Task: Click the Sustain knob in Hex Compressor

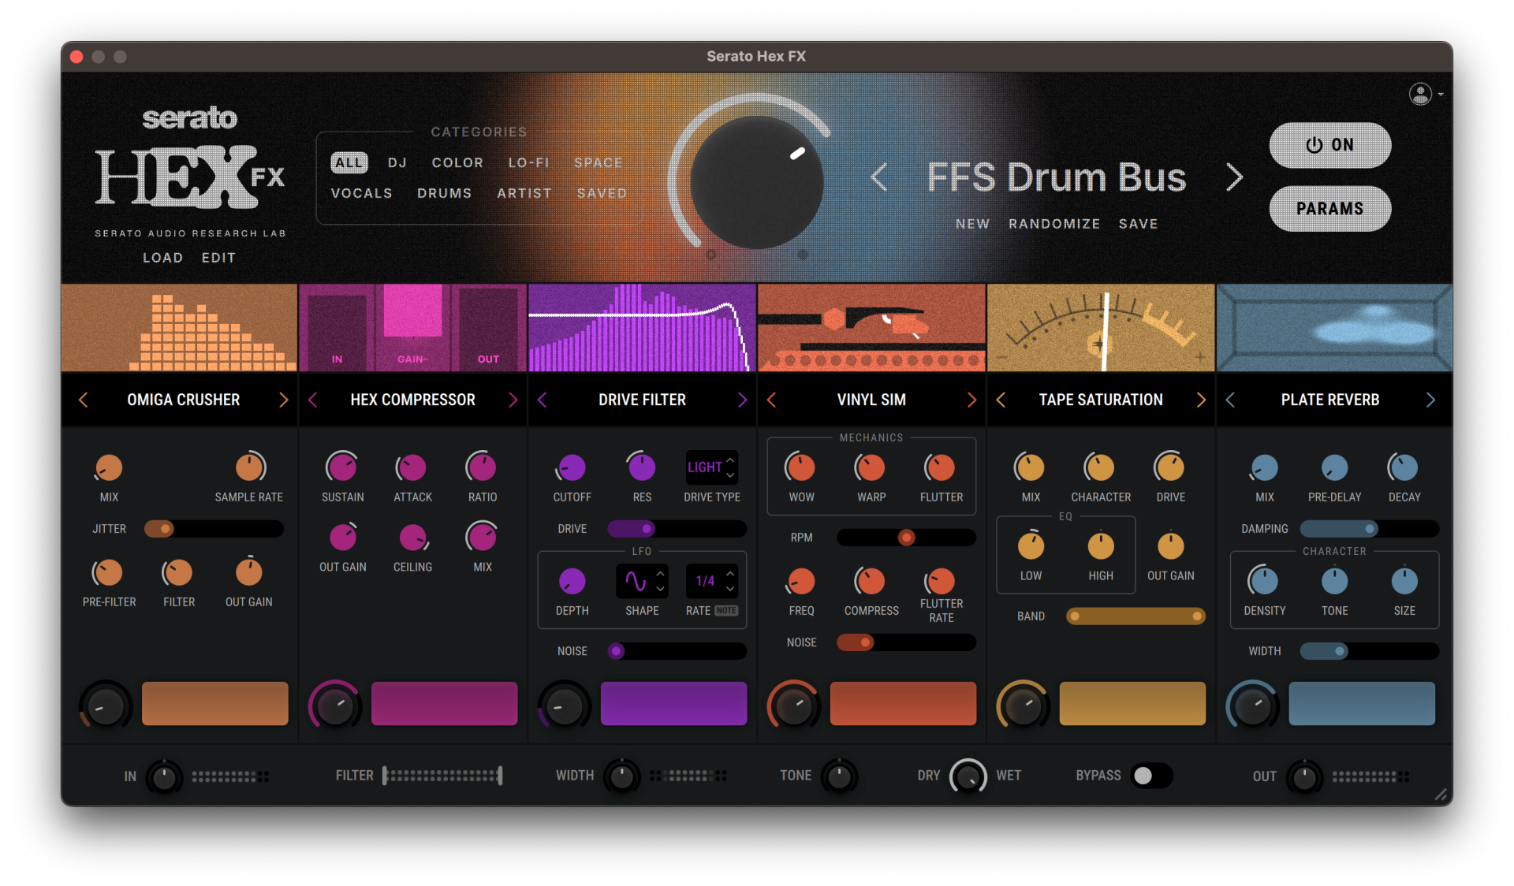Action: pyautogui.click(x=342, y=466)
